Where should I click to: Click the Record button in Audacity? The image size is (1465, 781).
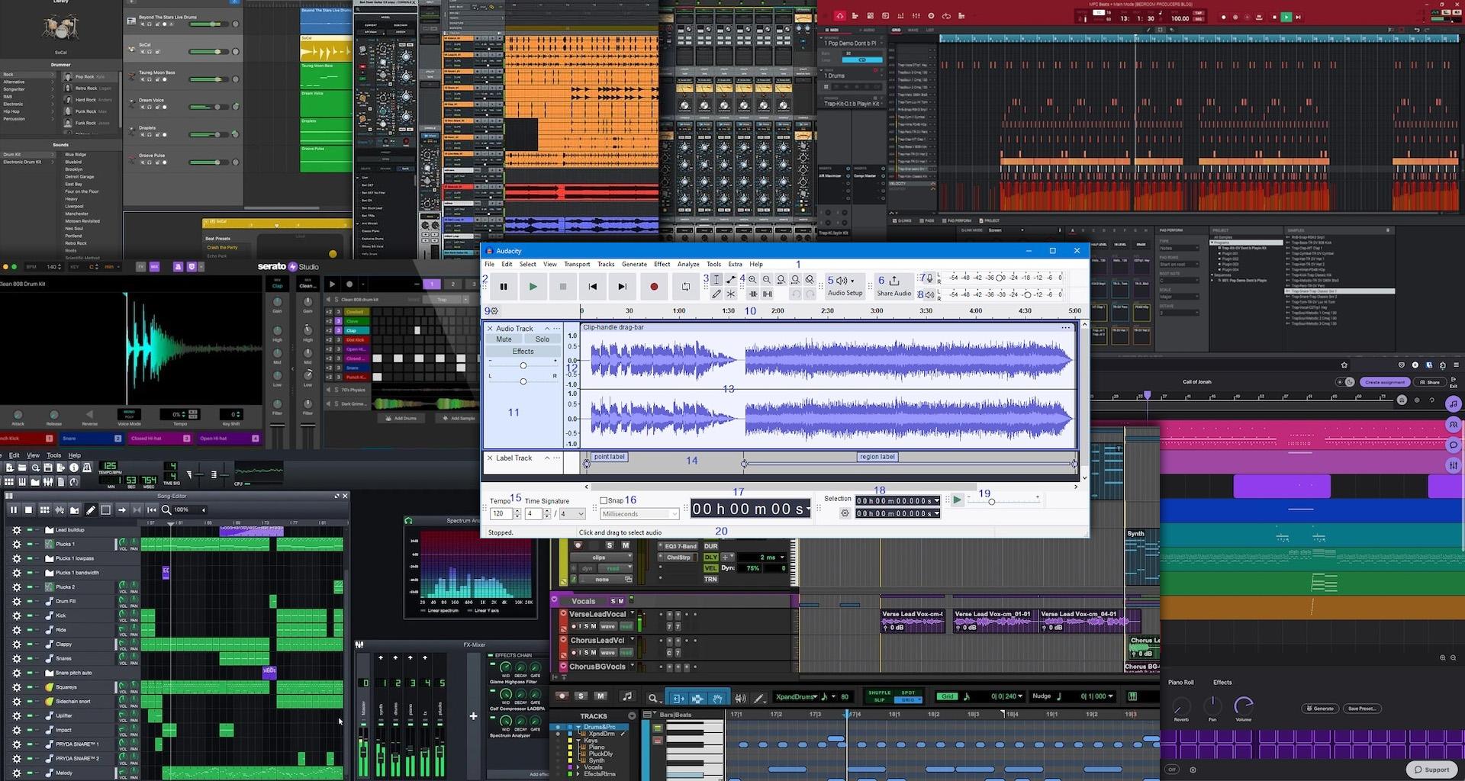[654, 287]
